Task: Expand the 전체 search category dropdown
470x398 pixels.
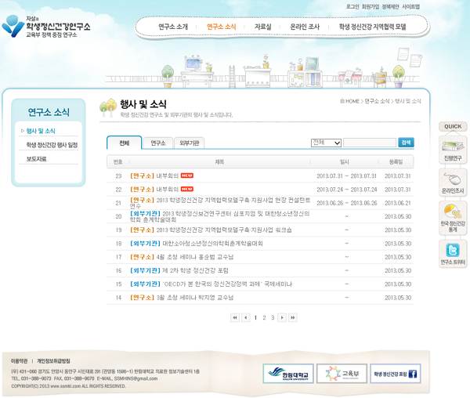Action: 326,143
